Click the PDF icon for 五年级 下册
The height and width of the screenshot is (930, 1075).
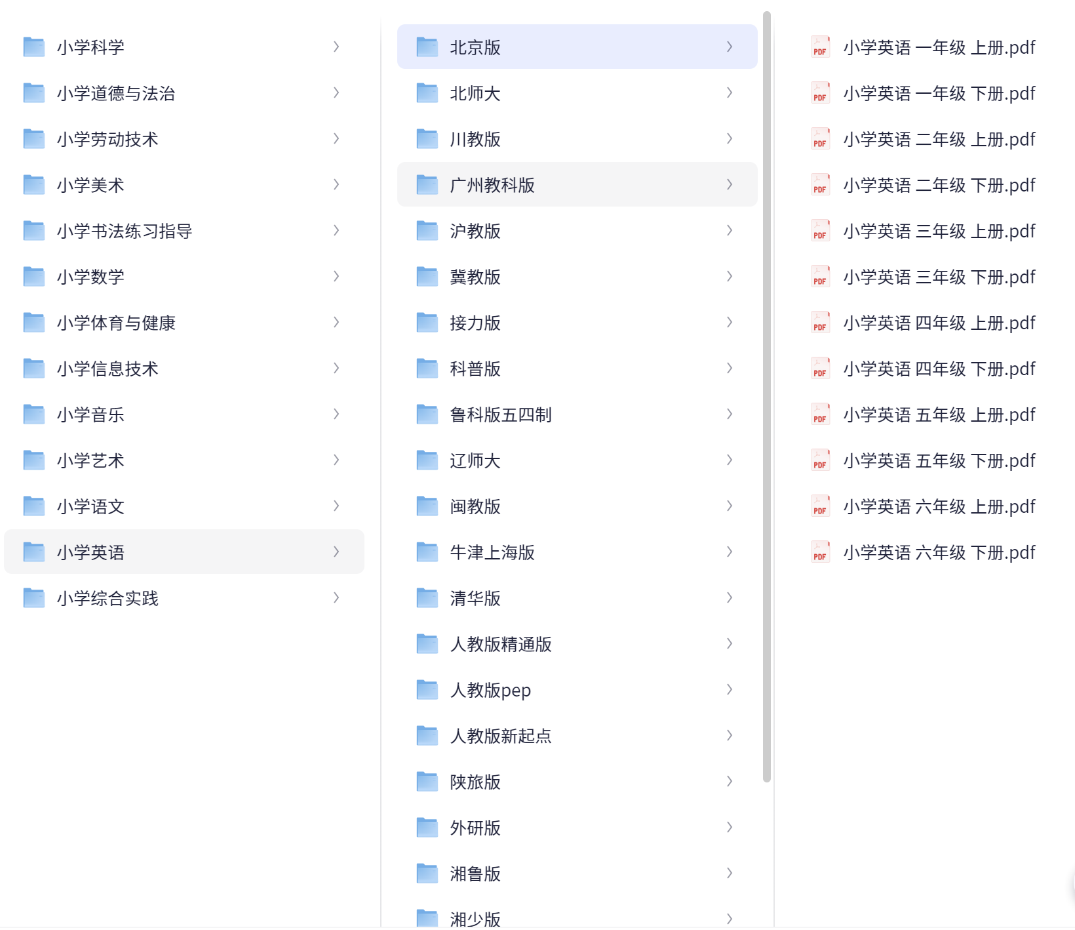pyautogui.click(x=820, y=460)
